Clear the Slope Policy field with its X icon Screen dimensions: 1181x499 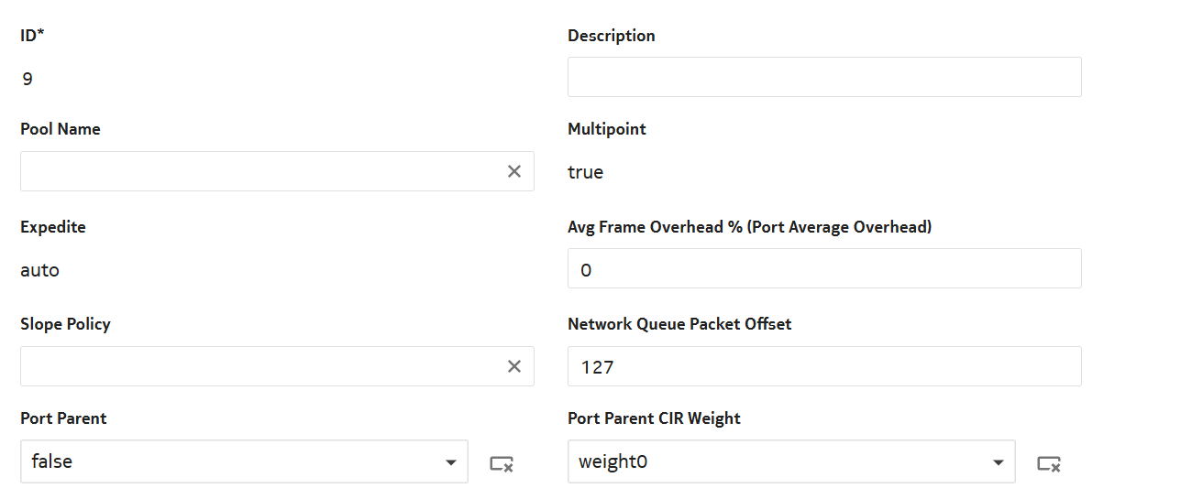pos(514,366)
